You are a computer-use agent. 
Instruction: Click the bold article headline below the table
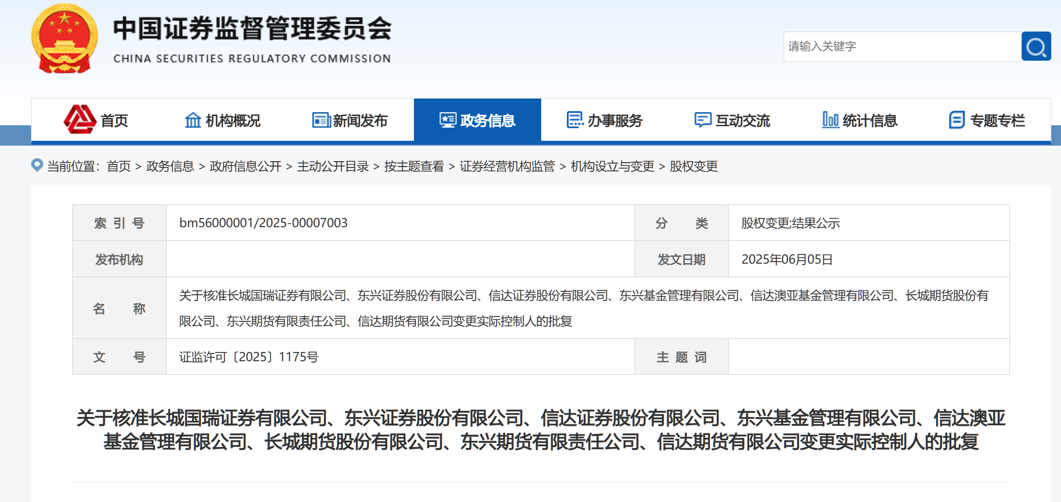[541, 430]
